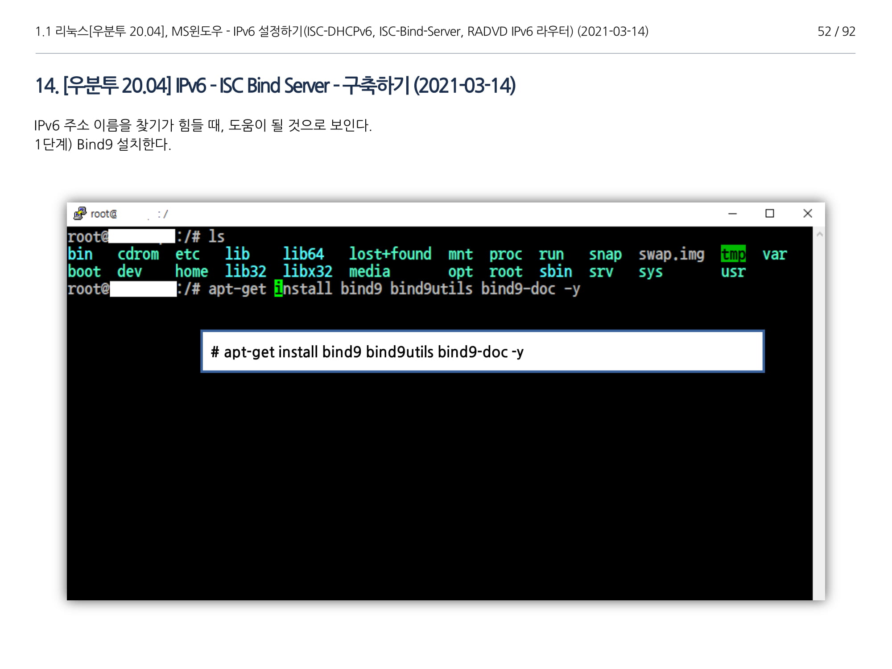The width and height of the screenshot is (892, 669).
Task: Maximize the PuTTY terminal window
Action: coord(770,214)
